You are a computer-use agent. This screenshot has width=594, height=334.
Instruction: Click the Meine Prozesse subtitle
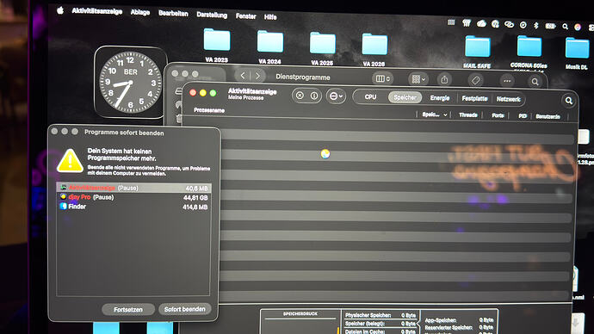click(246, 97)
